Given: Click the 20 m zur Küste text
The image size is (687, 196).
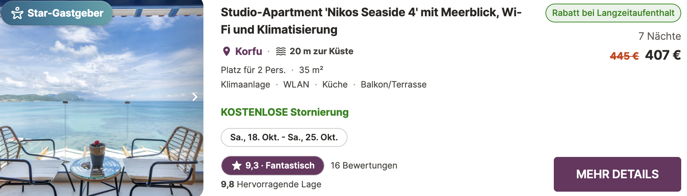Looking at the screenshot, I should coord(321,51).
